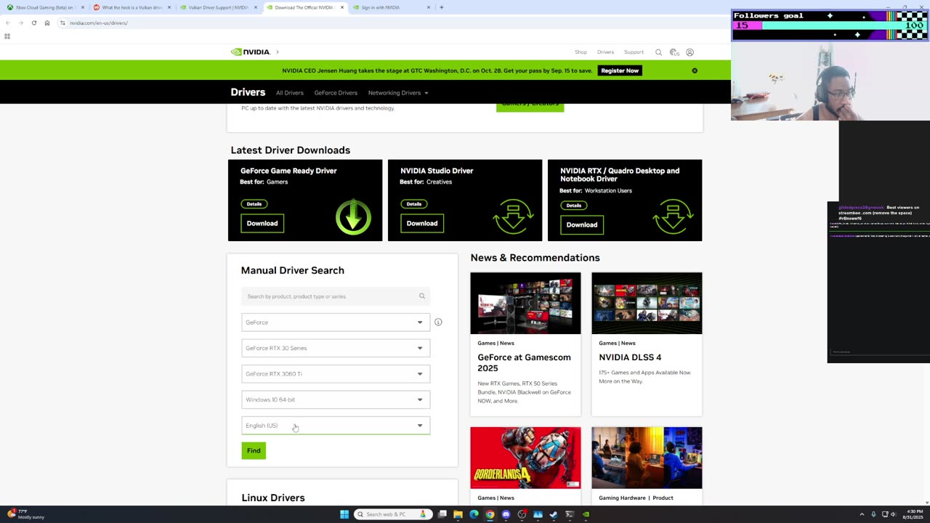The width and height of the screenshot is (930, 523).
Task: Expand the GeForce RTX 30 Series dropdown
Action: tap(336, 348)
